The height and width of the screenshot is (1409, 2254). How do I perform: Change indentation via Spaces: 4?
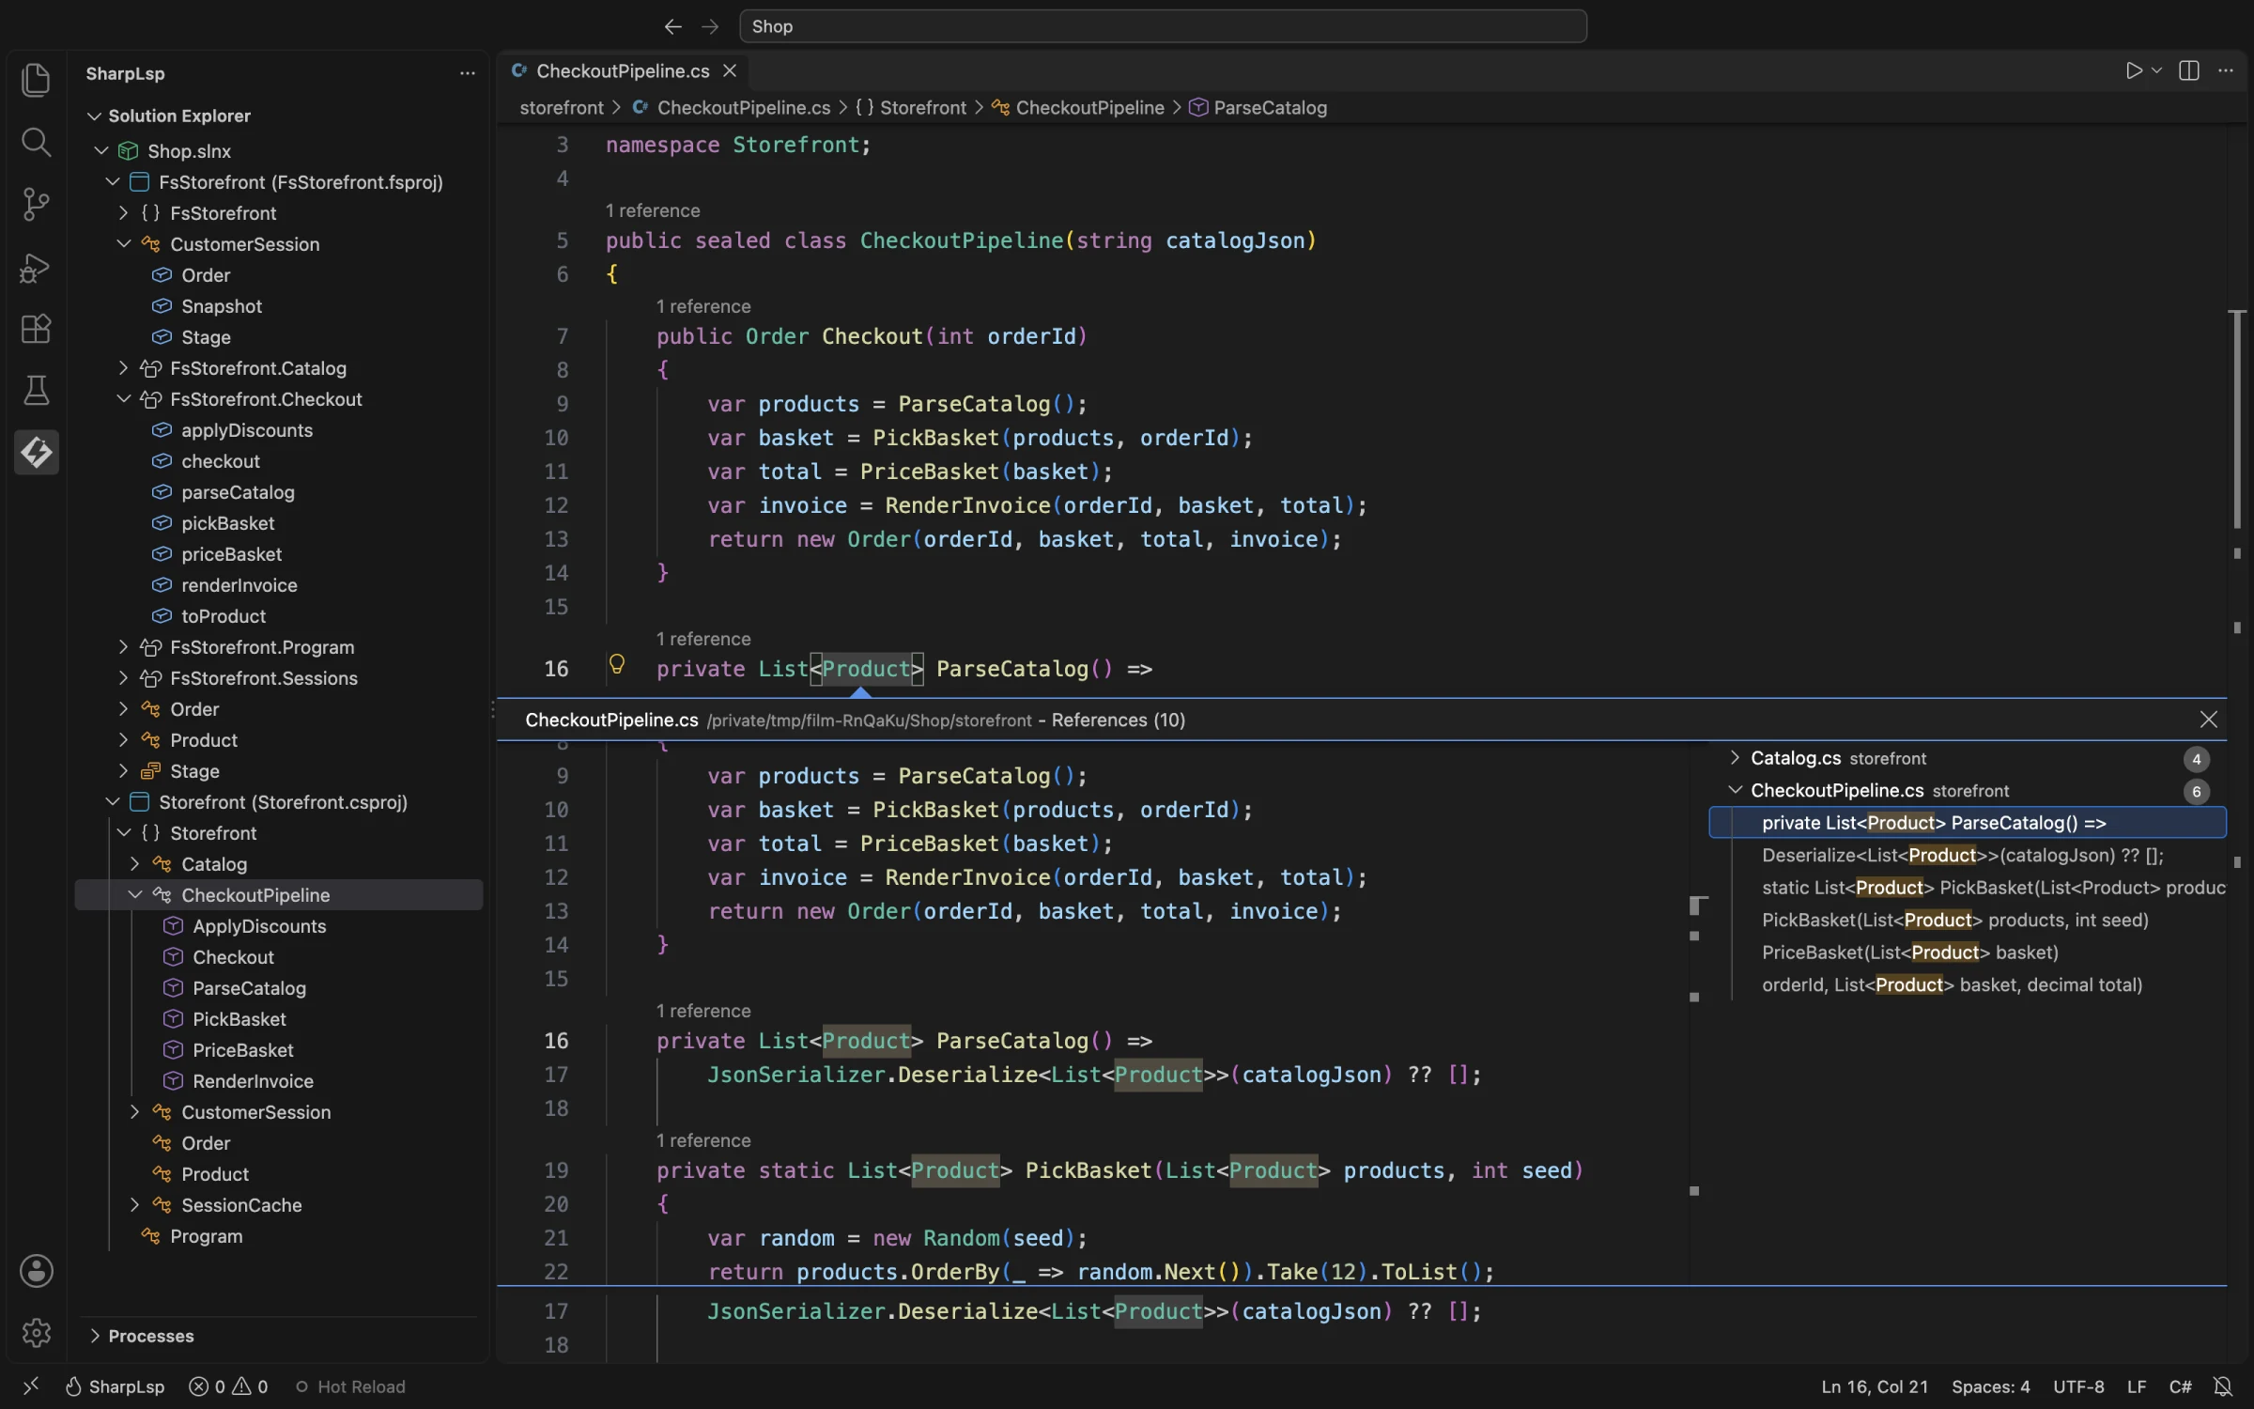[x=1990, y=1386]
